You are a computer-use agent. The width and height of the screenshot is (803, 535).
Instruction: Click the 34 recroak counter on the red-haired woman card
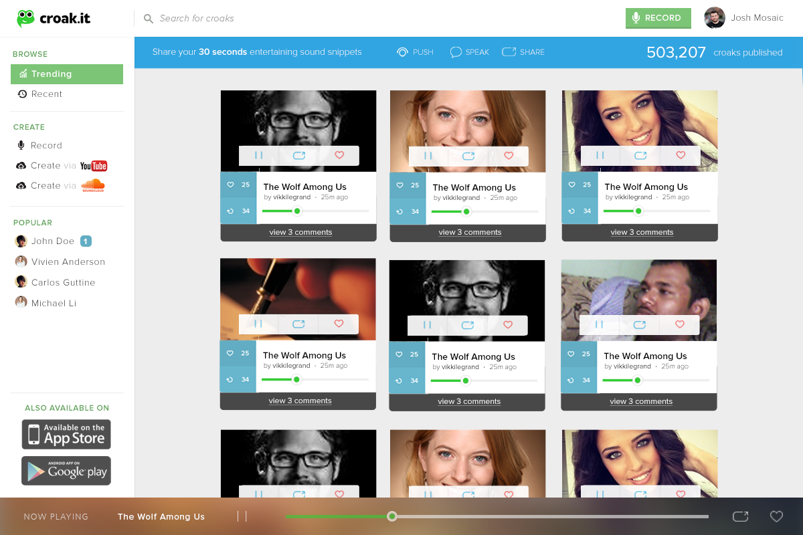[x=408, y=211]
